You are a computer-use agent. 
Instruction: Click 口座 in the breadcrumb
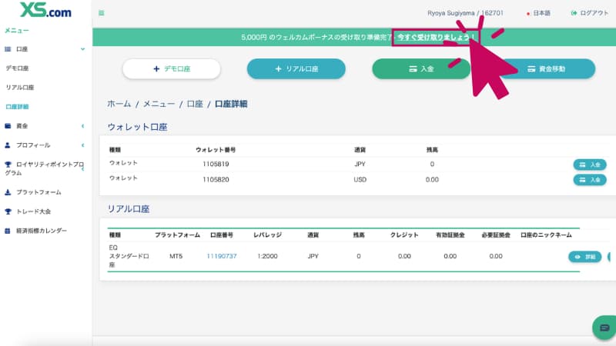pos(195,104)
